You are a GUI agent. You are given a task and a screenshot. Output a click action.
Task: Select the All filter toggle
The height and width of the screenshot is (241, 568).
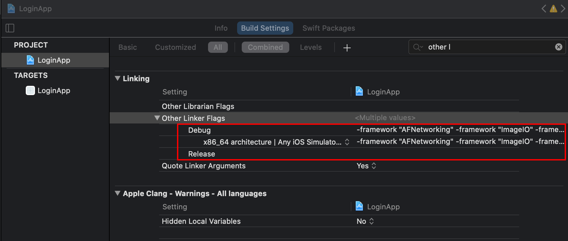(x=218, y=47)
